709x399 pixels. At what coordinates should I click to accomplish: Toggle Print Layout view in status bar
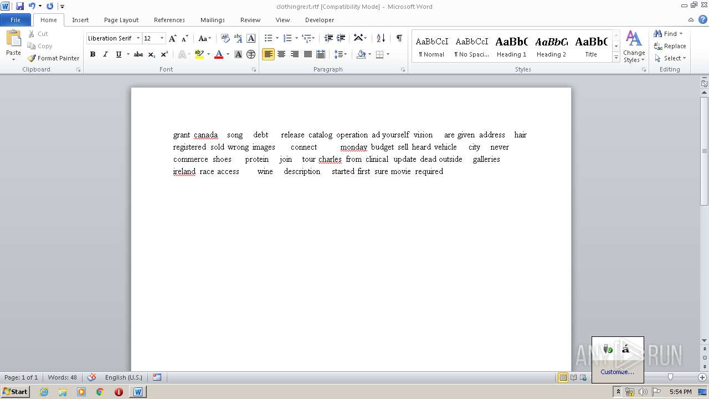point(563,377)
